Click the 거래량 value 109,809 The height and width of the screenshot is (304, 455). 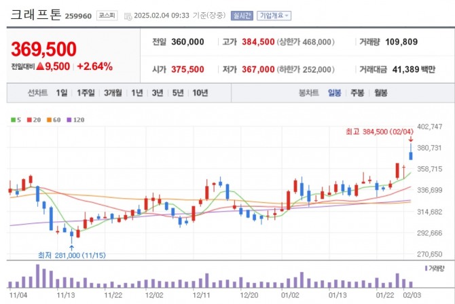(401, 42)
